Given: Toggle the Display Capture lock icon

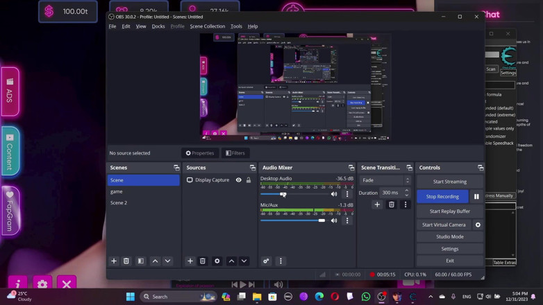Looking at the screenshot, I should tap(249, 180).
